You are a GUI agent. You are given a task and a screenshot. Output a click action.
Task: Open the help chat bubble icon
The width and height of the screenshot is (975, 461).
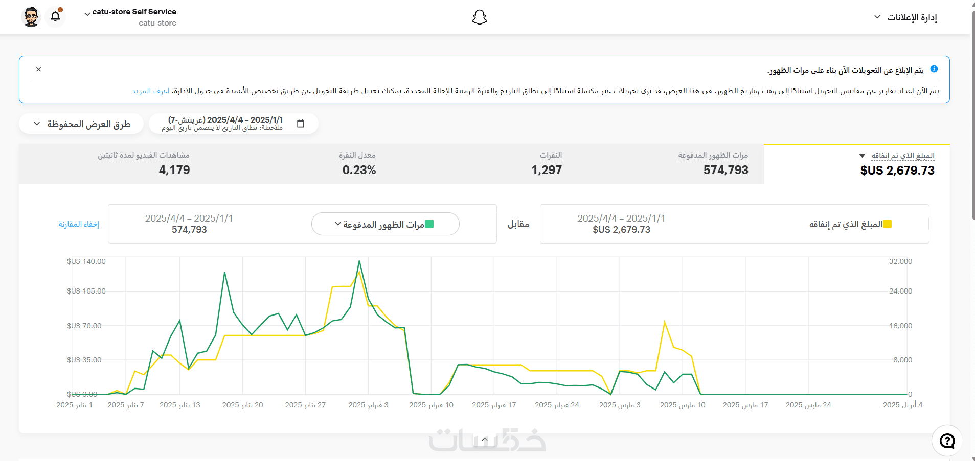pos(947,441)
